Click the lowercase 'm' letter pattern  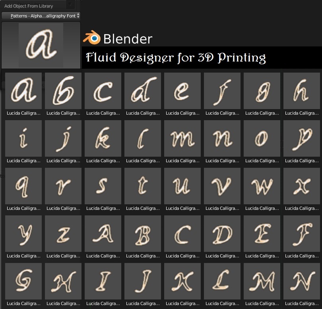[182, 138]
